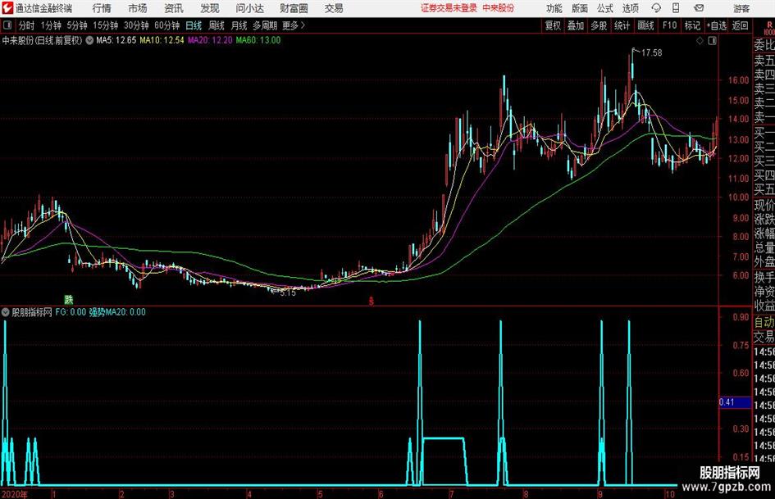775x499 pixels.
Task: Open the 交易 menu
Action: click(x=334, y=8)
